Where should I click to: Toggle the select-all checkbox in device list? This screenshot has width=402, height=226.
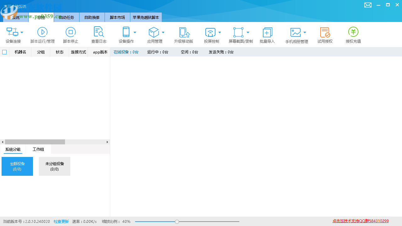point(4,52)
